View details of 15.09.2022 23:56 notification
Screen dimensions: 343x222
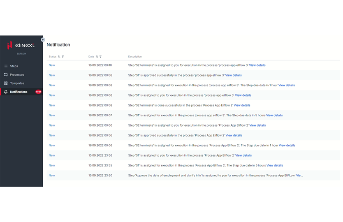(243, 155)
